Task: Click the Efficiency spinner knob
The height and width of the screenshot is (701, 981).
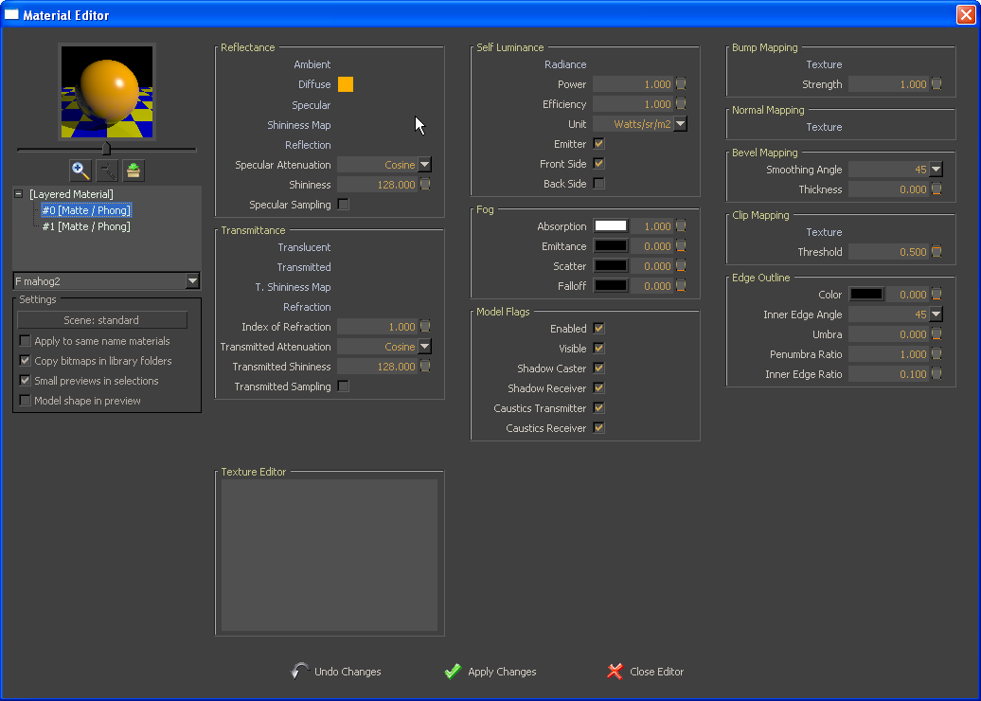Action: [x=681, y=104]
